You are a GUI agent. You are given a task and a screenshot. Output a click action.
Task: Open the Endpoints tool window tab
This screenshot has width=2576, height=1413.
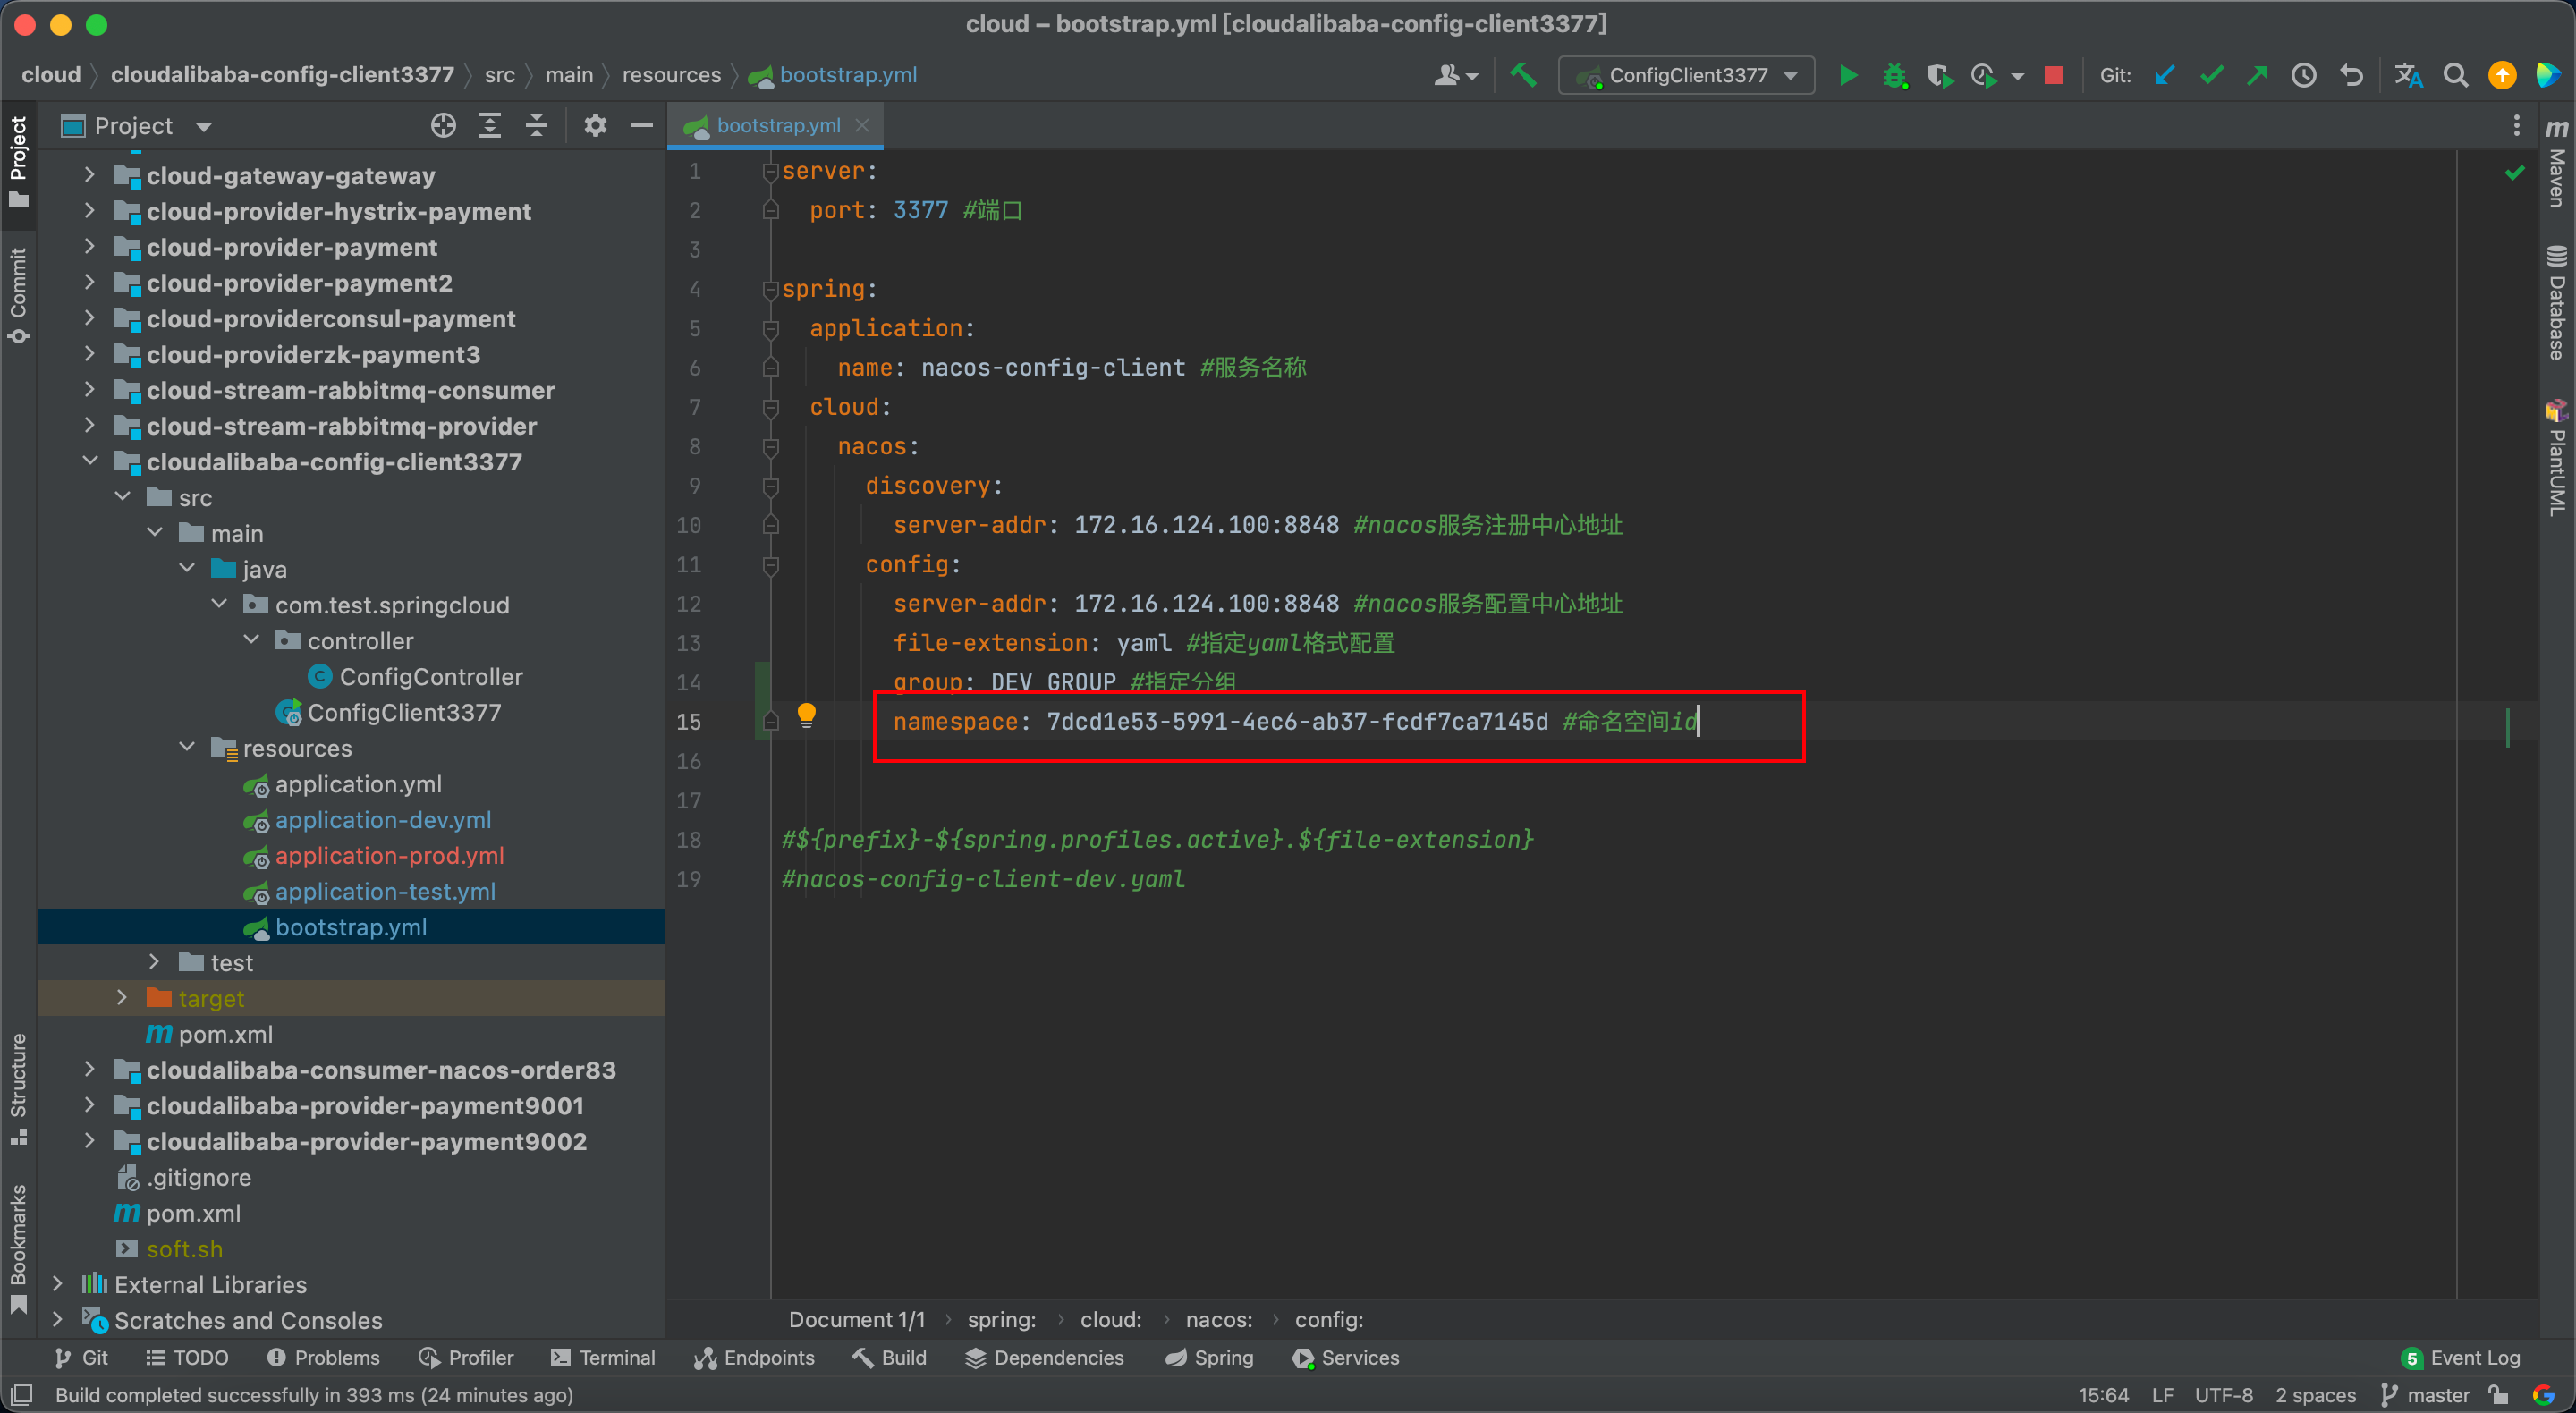755,1357
